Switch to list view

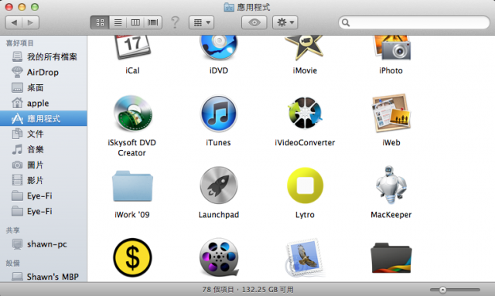pyautogui.click(x=118, y=22)
